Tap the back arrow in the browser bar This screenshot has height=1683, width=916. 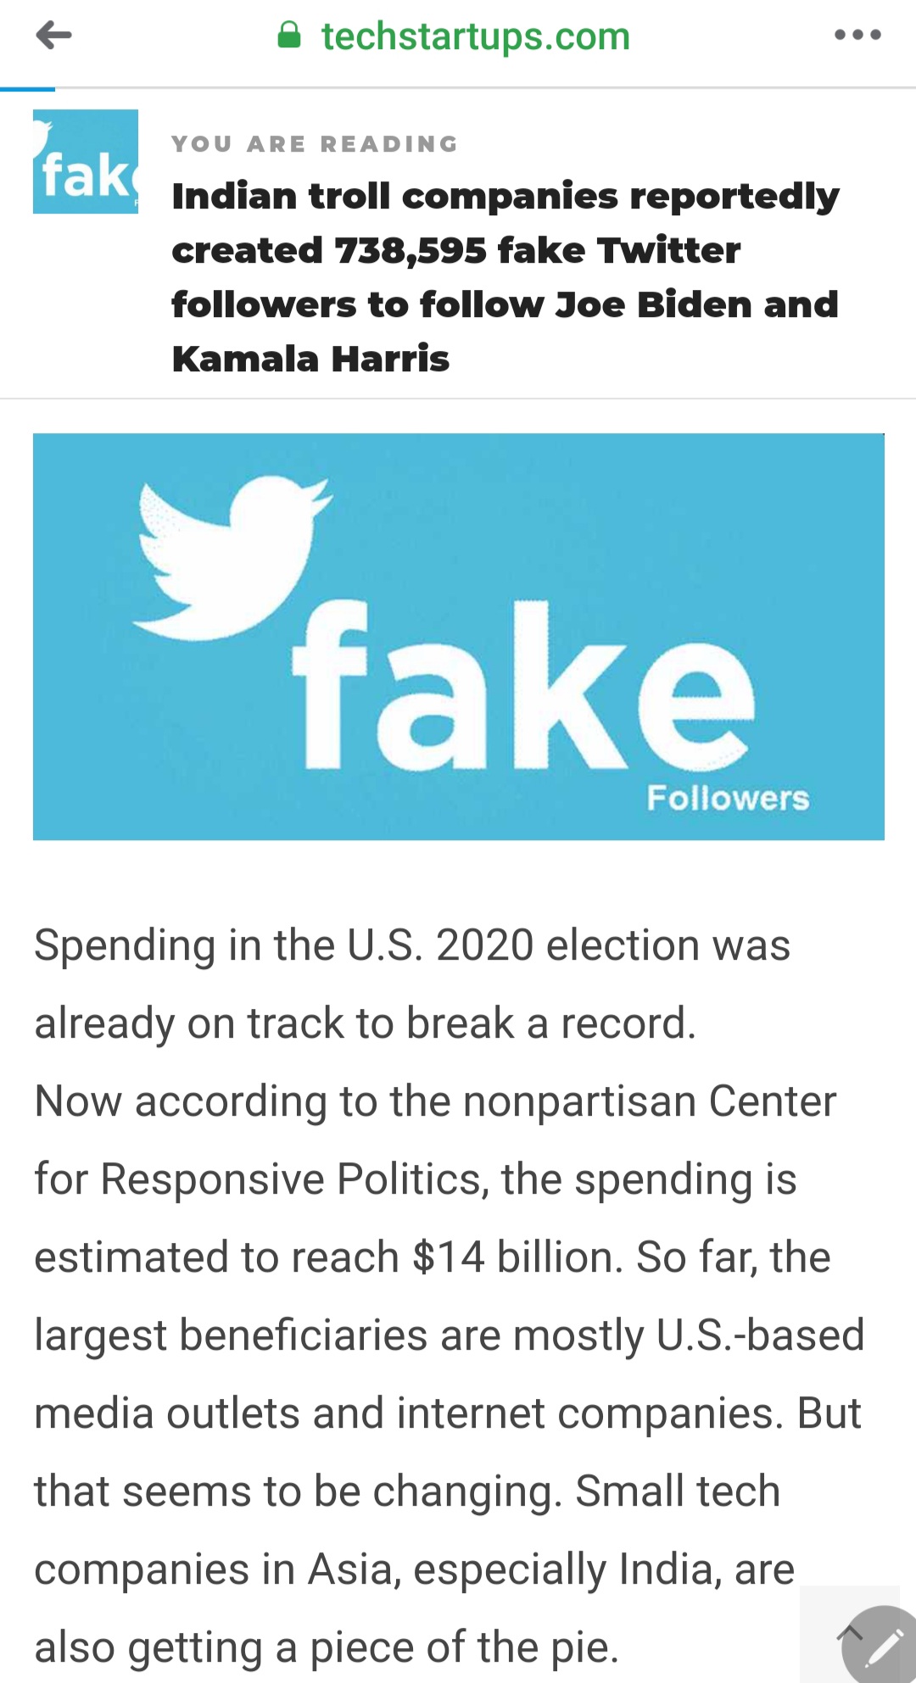tap(54, 36)
